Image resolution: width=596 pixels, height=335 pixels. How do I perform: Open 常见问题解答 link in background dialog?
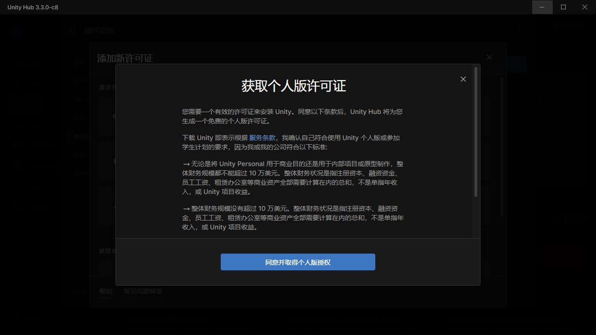(143, 291)
